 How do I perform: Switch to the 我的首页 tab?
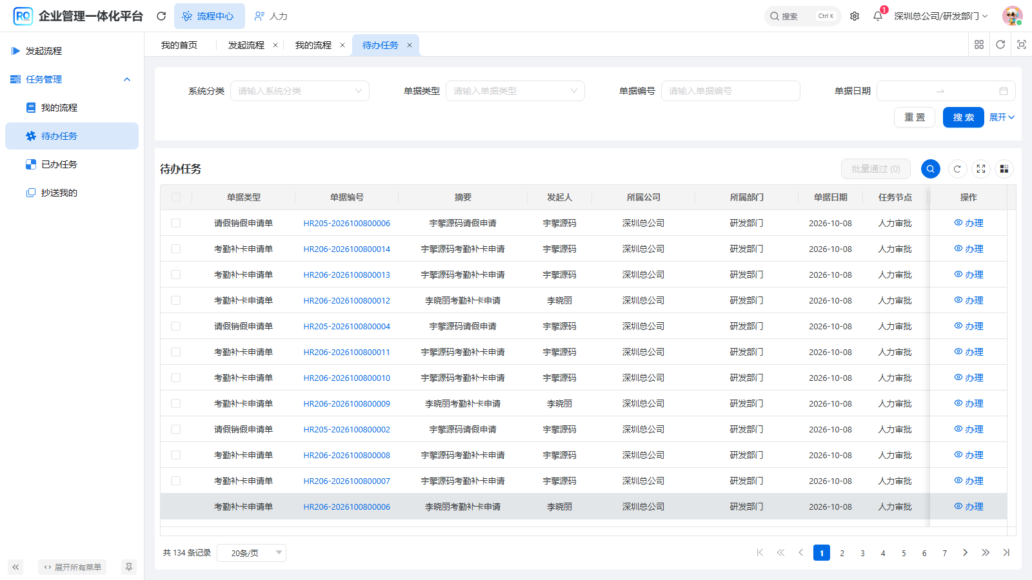pos(179,45)
